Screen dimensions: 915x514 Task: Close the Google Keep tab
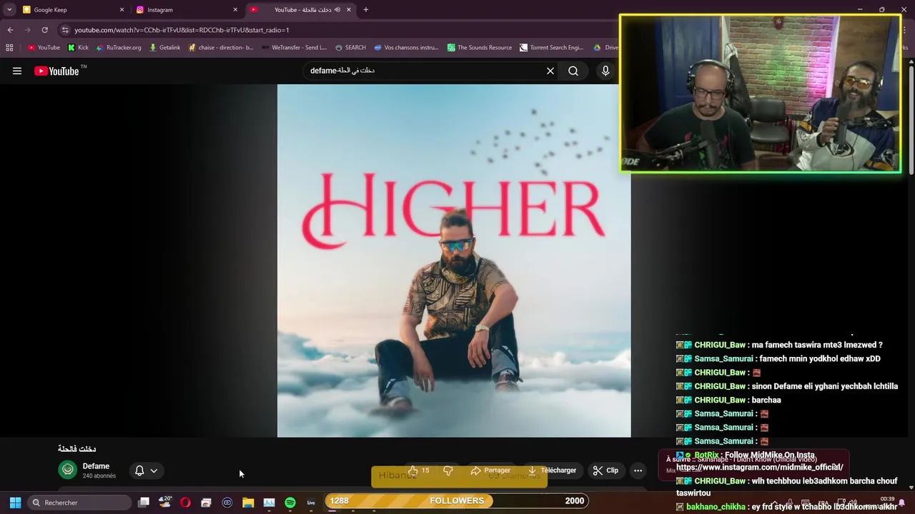pos(122,10)
